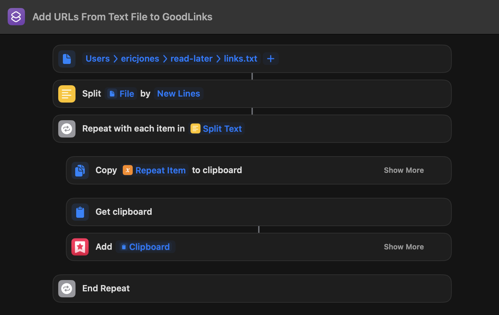The height and width of the screenshot is (315, 499).
Task: Click the Repeat with each item icon
Action: 67,129
